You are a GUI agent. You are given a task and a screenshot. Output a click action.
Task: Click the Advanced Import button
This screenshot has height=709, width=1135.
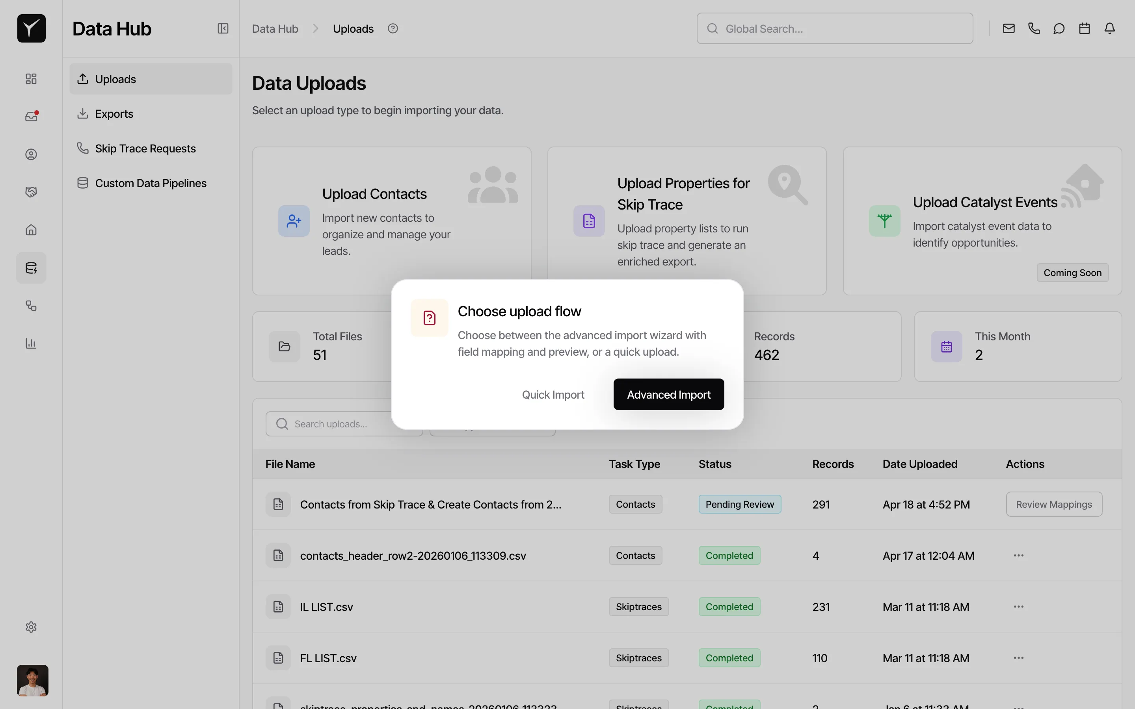pyautogui.click(x=668, y=394)
